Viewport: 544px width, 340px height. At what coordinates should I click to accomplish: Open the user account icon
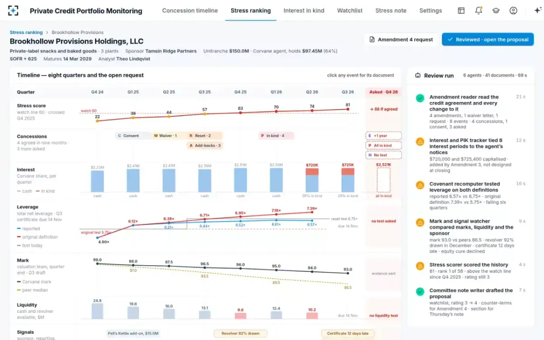tap(513, 10)
